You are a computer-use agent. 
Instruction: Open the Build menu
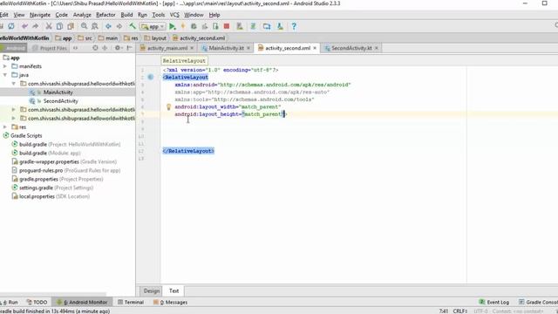(x=126, y=15)
